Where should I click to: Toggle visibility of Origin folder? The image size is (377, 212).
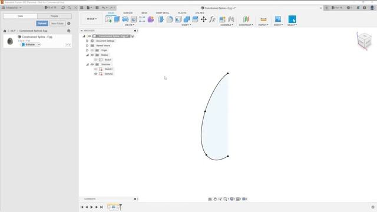(92, 50)
